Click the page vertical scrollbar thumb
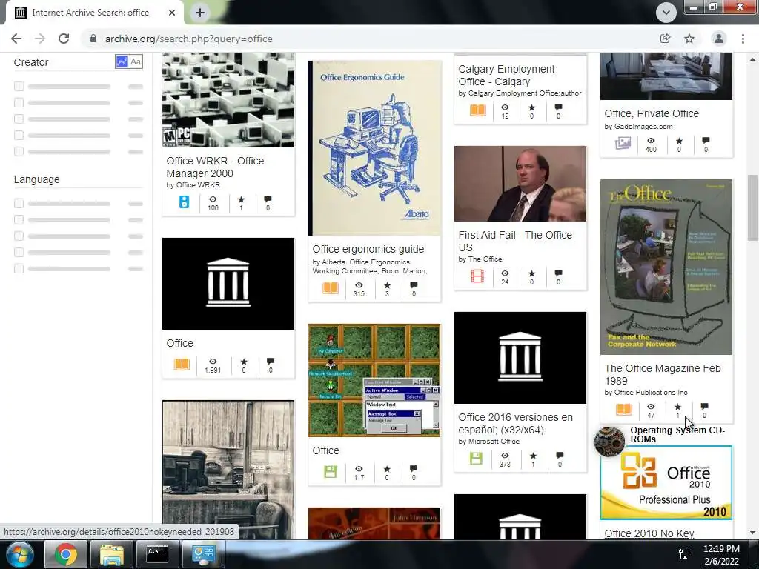Viewport: 759px width, 569px height. tap(752, 207)
